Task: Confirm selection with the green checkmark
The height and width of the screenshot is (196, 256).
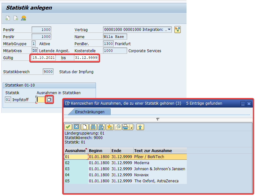Action: point(68,127)
